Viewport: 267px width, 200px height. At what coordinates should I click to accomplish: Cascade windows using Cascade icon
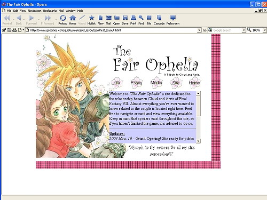pos(159,20)
